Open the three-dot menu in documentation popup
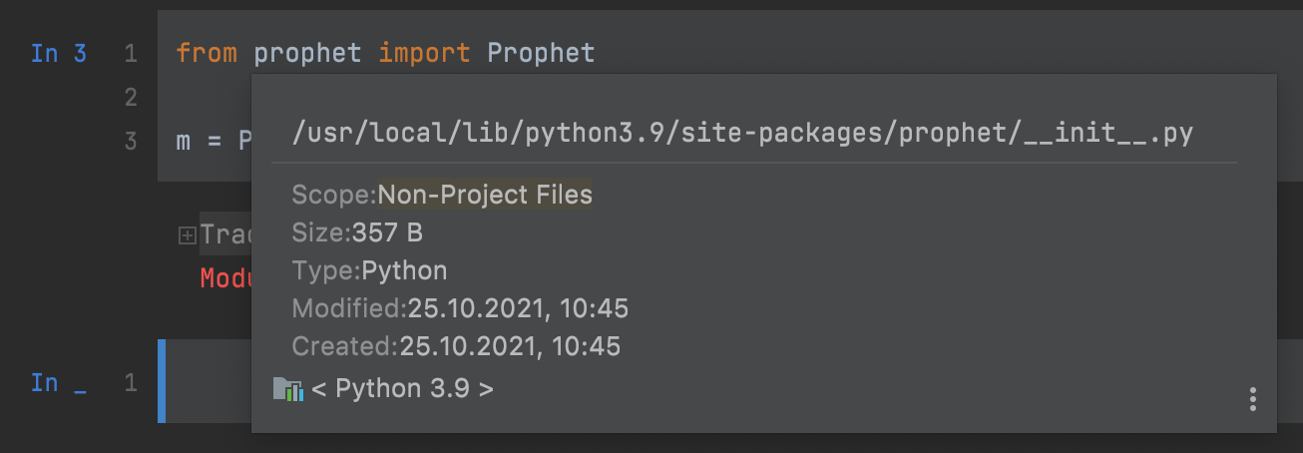The height and width of the screenshot is (453, 1303). pos(1252,399)
